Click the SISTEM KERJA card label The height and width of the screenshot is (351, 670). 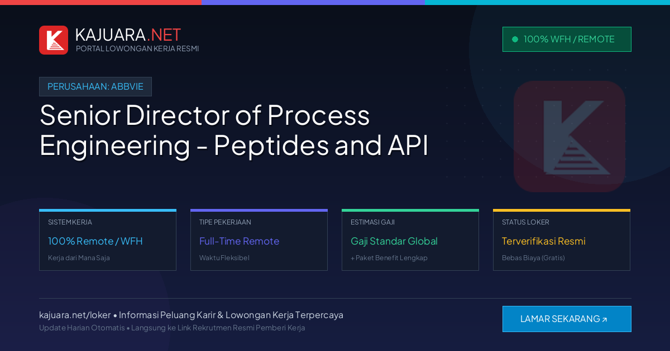click(x=70, y=222)
